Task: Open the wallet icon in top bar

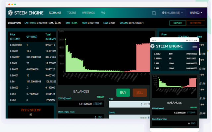Action: coord(154,13)
